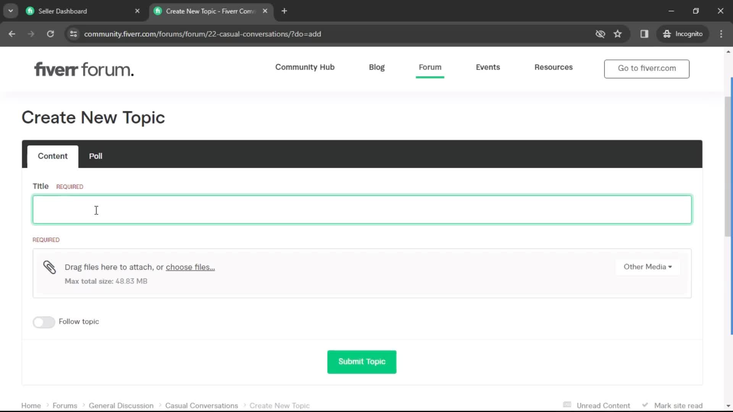733x412 pixels.
Task: Open the Resources menu item
Action: [x=553, y=67]
